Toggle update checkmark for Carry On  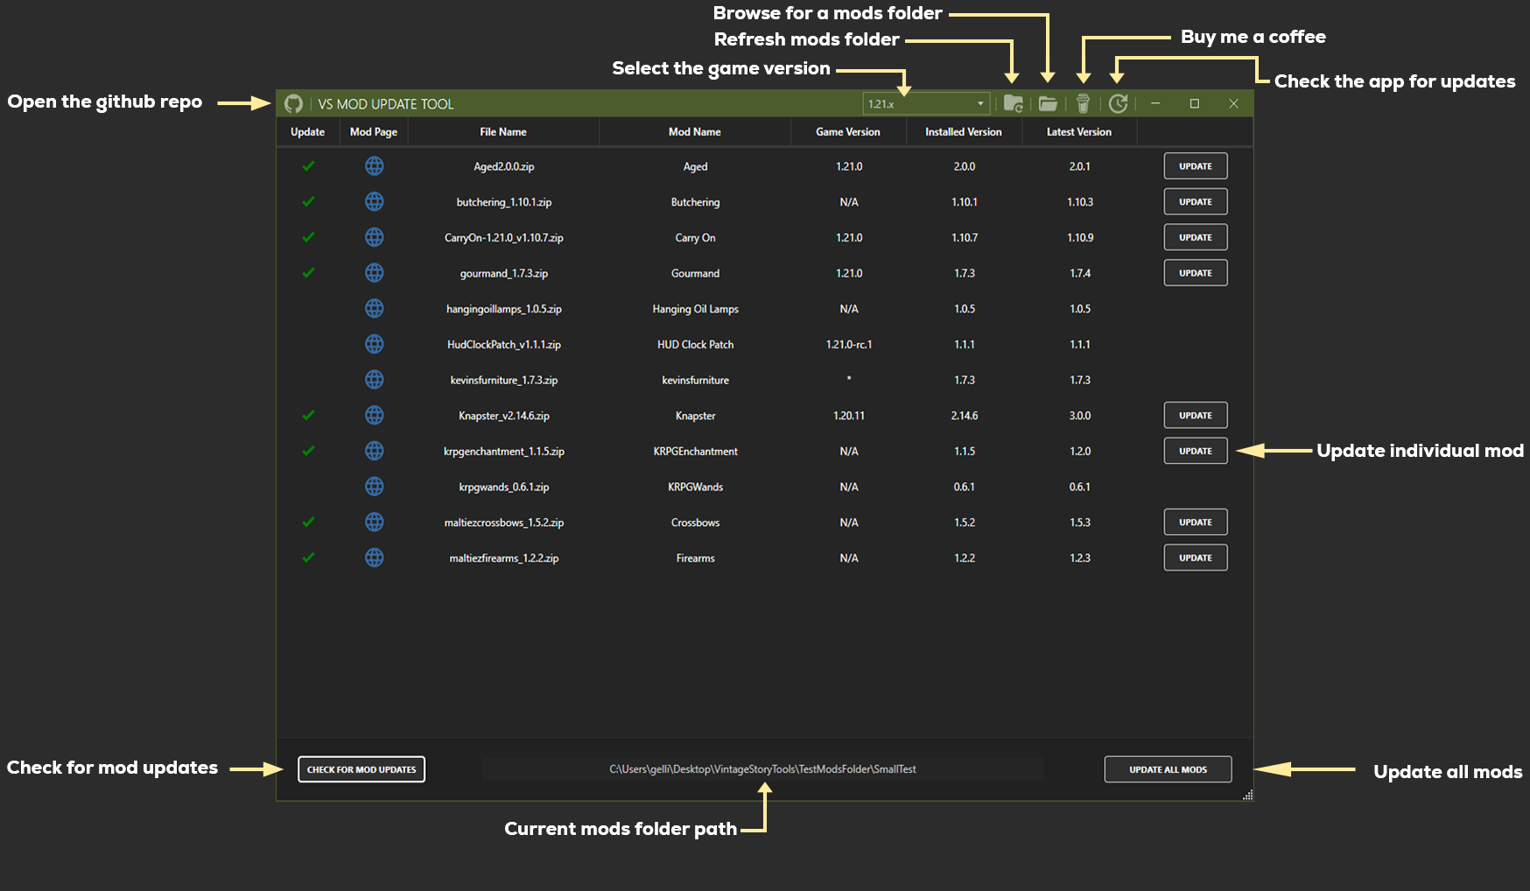click(308, 237)
